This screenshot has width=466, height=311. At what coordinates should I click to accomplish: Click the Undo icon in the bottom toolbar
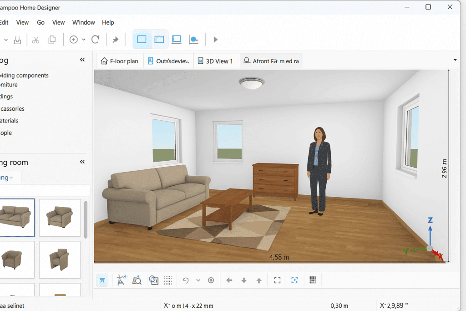tap(186, 280)
